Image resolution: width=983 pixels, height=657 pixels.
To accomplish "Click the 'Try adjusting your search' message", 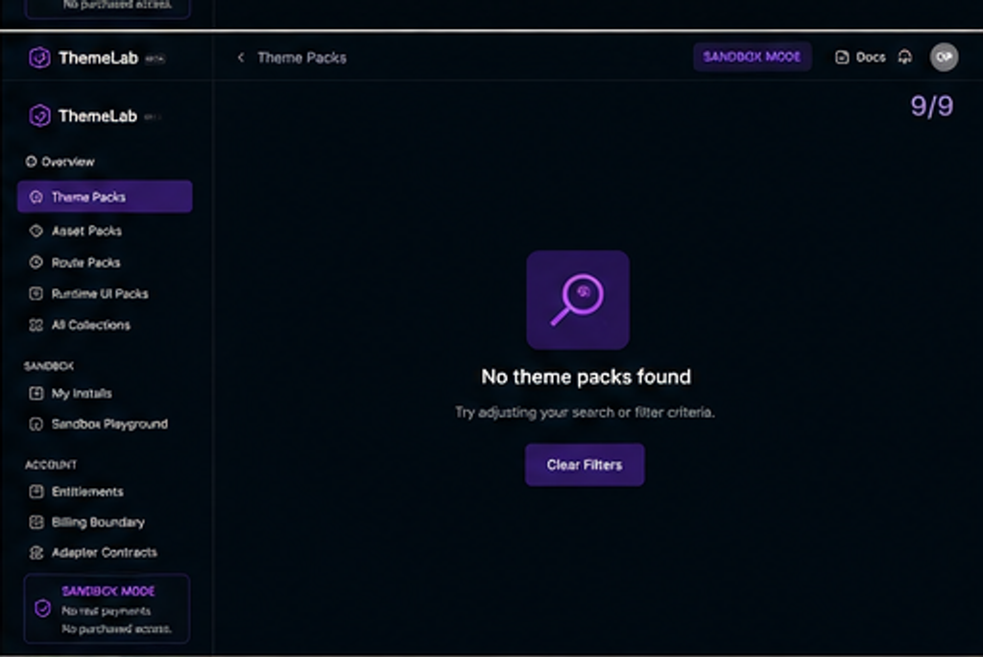I will pyautogui.click(x=585, y=412).
